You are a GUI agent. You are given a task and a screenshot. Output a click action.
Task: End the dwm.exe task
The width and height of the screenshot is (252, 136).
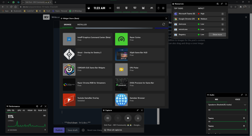point(223,24)
